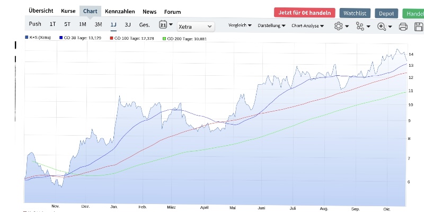Click the zoom magnifier icon
Screen dimensions: 424x212
point(382,26)
